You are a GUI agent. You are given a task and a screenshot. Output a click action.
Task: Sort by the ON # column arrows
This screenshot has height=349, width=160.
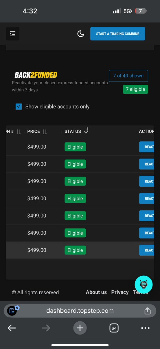tap(19, 131)
